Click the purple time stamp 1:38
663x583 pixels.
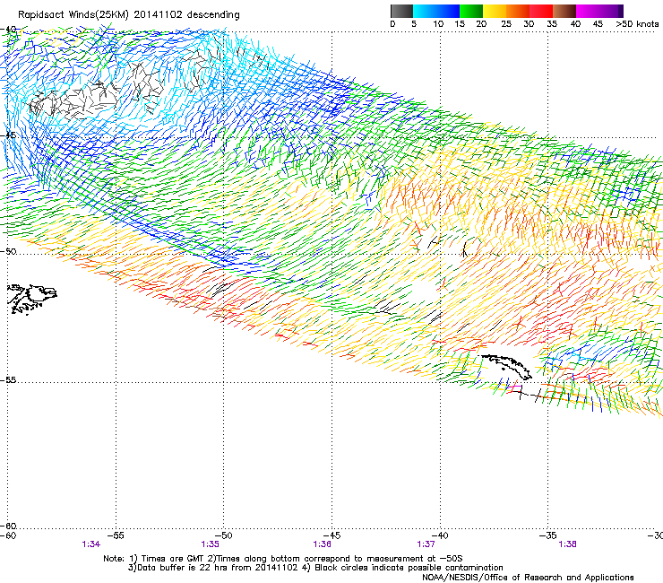tap(567, 544)
